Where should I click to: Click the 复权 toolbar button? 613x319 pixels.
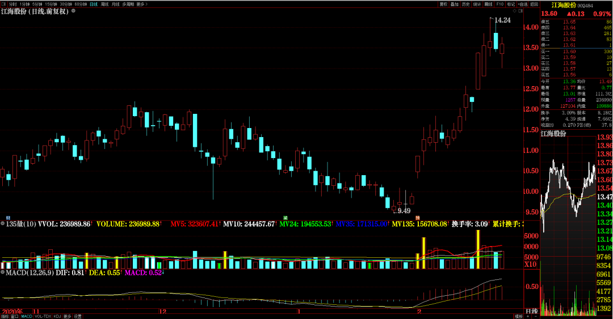pos(443,5)
